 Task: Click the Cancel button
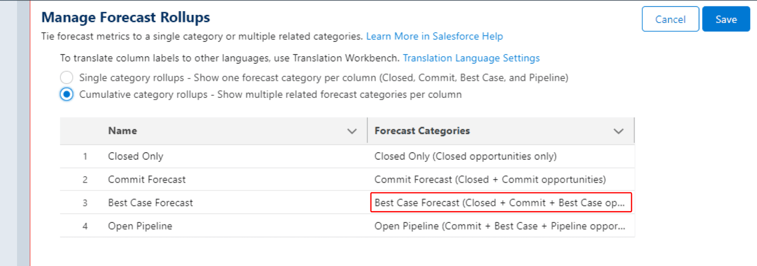[x=670, y=19]
